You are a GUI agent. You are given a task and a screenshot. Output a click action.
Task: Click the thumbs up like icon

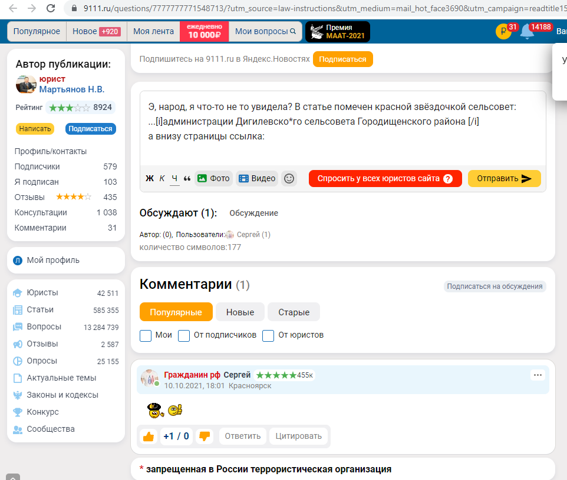pyautogui.click(x=149, y=436)
